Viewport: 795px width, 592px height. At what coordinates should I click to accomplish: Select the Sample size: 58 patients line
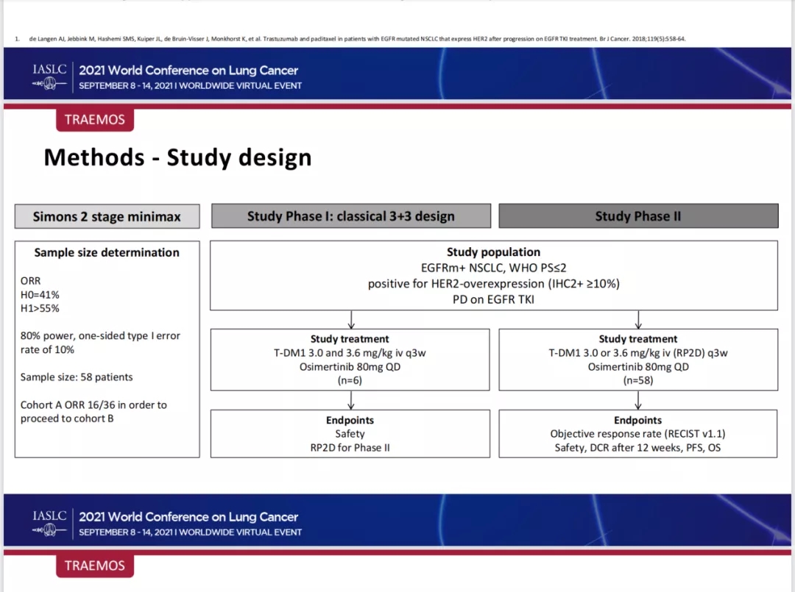pos(77,377)
